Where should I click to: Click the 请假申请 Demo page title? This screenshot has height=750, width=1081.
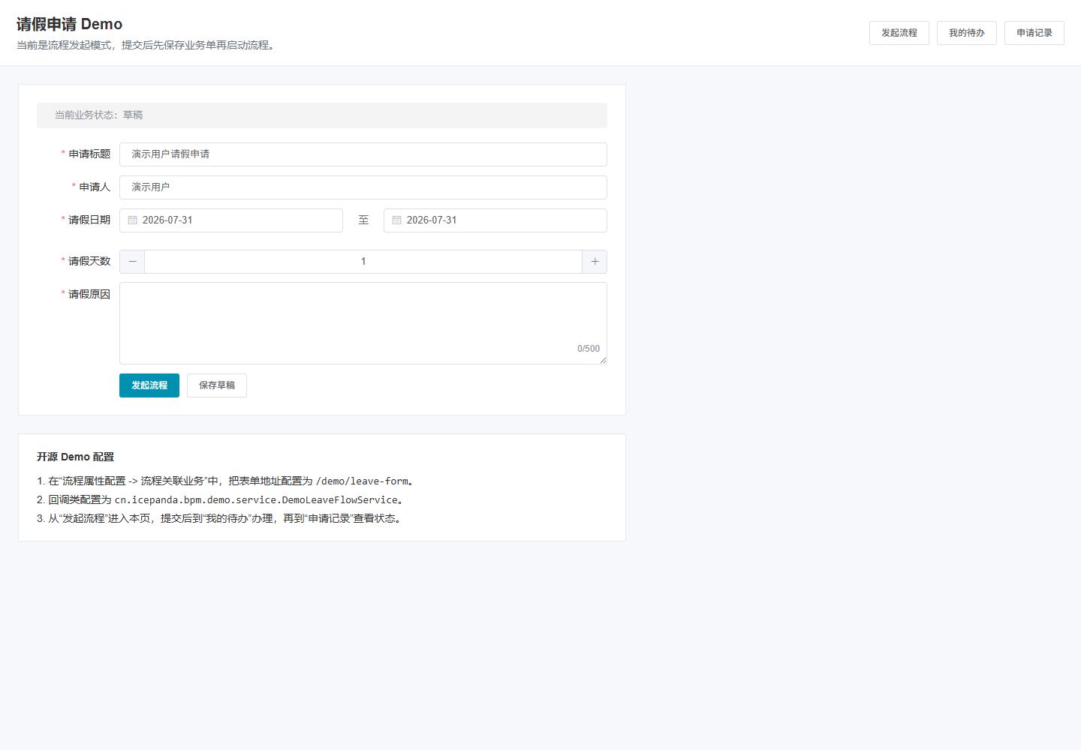69,24
